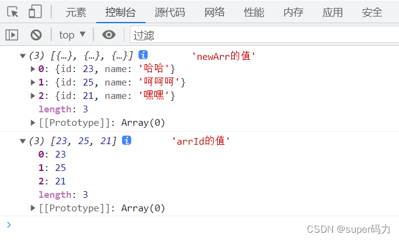Expand object 0 with name 哈哈
Image resolution: width=399 pixels, height=240 pixels.
coord(32,69)
